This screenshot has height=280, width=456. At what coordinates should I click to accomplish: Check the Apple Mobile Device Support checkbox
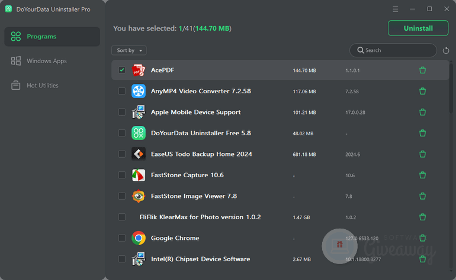122,112
